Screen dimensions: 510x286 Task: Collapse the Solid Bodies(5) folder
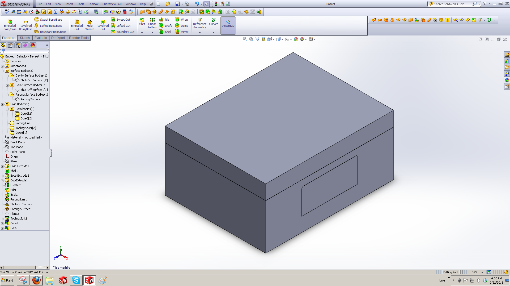point(2,104)
